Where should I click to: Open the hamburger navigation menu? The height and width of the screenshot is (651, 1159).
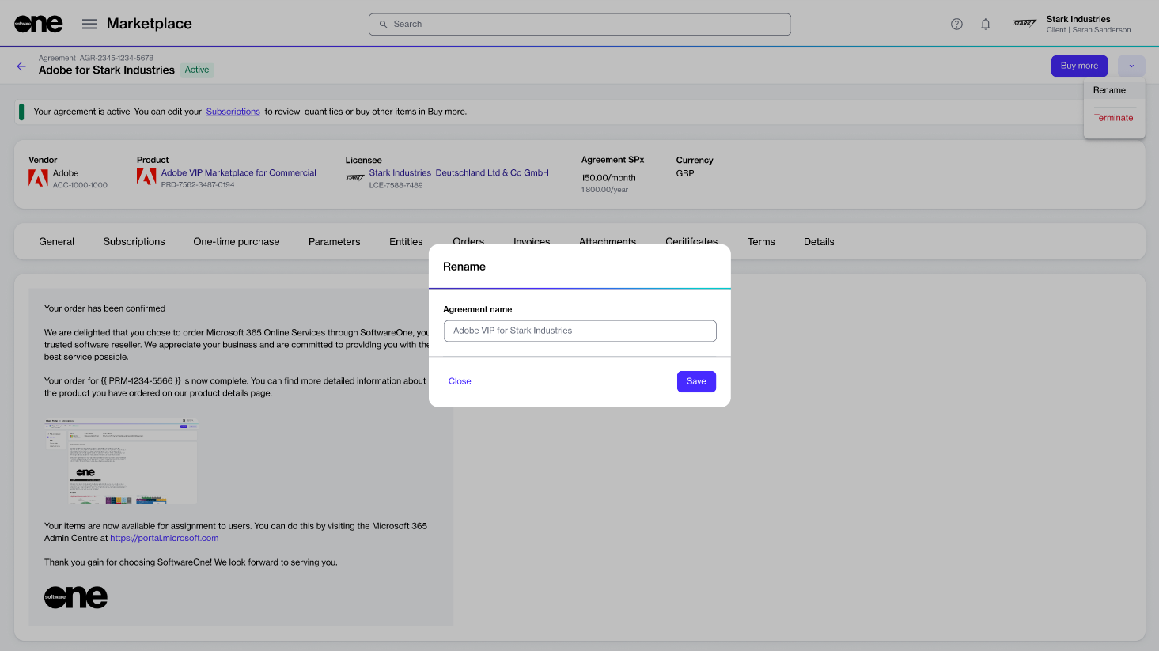point(89,24)
